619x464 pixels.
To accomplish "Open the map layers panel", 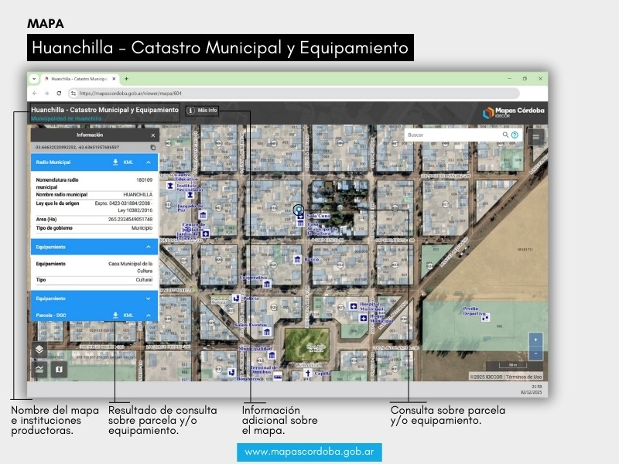I will tap(39, 350).
